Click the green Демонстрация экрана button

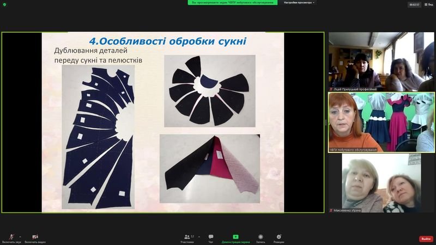tap(235, 238)
